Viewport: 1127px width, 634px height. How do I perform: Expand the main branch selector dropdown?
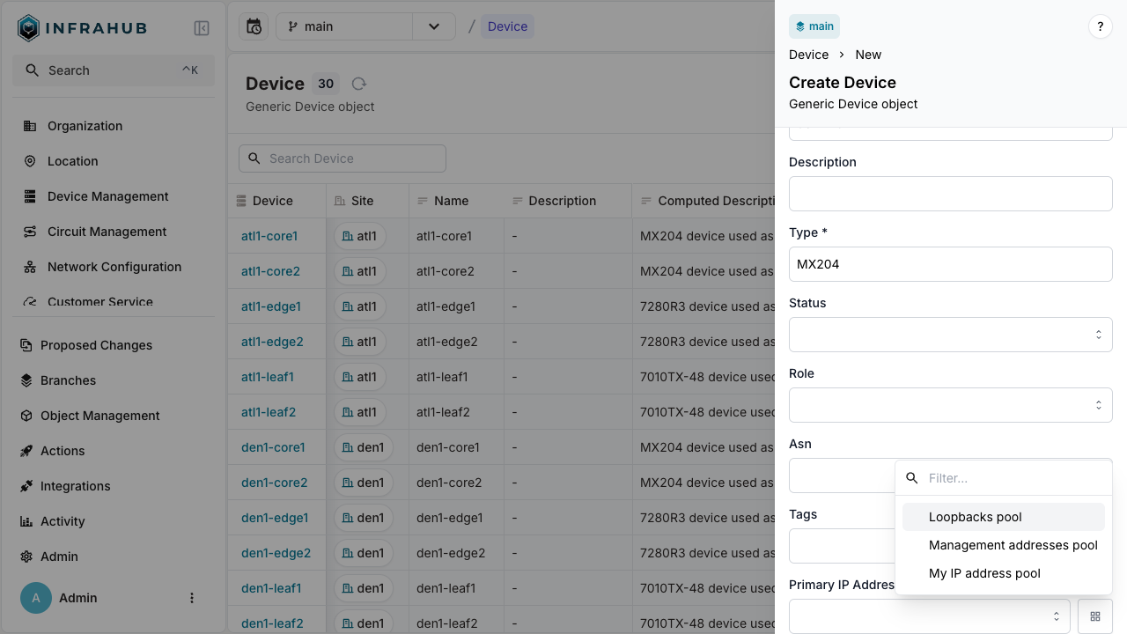click(x=434, y=26)
